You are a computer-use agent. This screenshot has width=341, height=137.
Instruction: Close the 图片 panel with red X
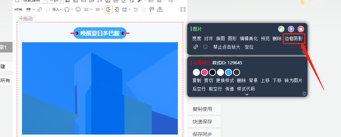click(301, 29)
